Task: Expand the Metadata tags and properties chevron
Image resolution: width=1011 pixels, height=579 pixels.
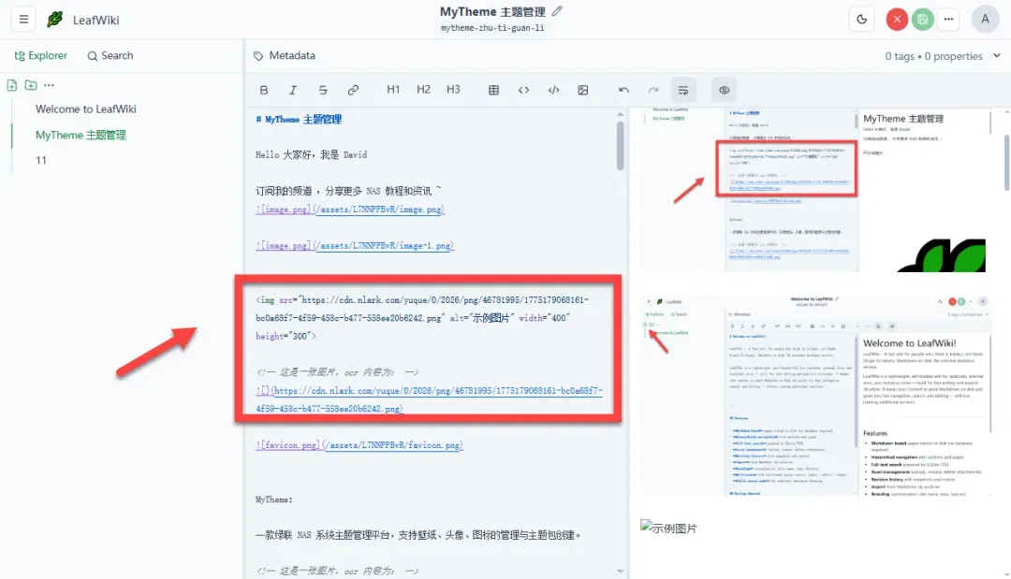Action: pyautogui.click(x=997, y=55)
